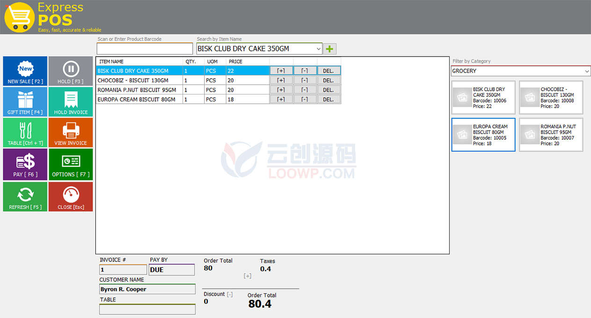591x318 pixels.
Task: Click the Invoice number field
Action: point(123,270)
